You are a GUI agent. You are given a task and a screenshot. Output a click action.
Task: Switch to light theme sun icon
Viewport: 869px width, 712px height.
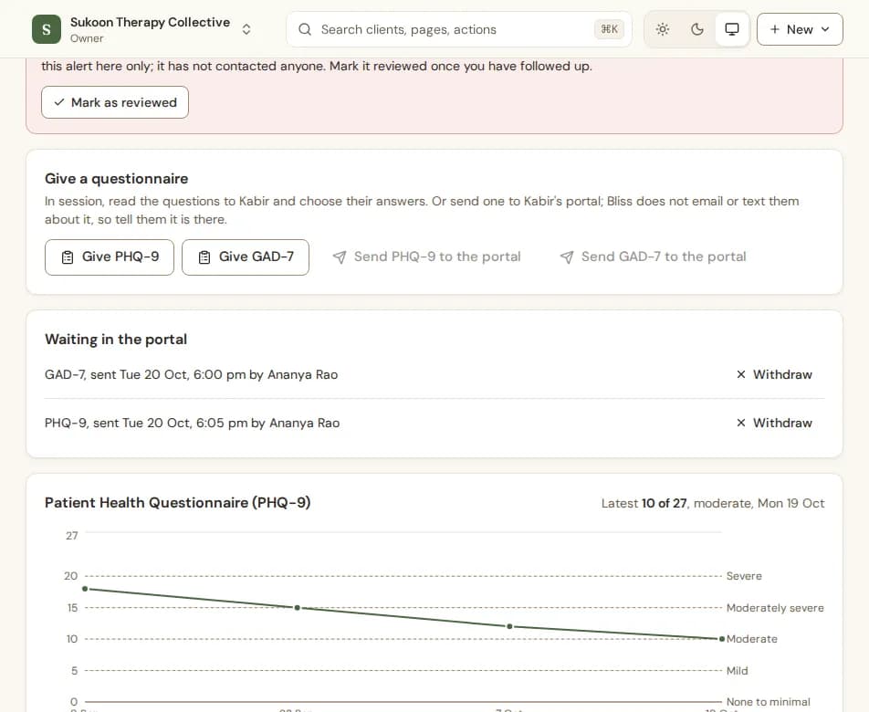coord(663,29)
